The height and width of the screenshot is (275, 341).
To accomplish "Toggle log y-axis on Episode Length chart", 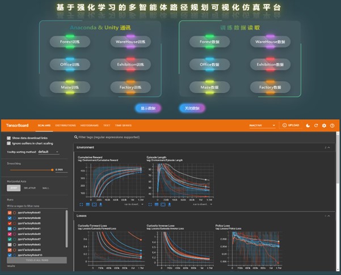I will click(157, 204).
